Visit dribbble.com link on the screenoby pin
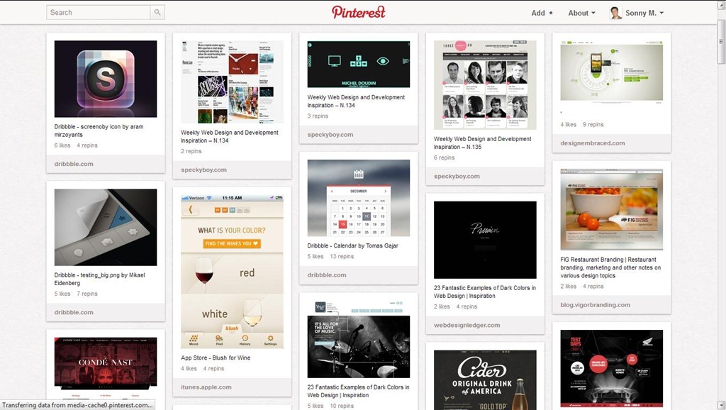This screenshot has width=726, height=410. pyautogui.click(x=74, y=164)
